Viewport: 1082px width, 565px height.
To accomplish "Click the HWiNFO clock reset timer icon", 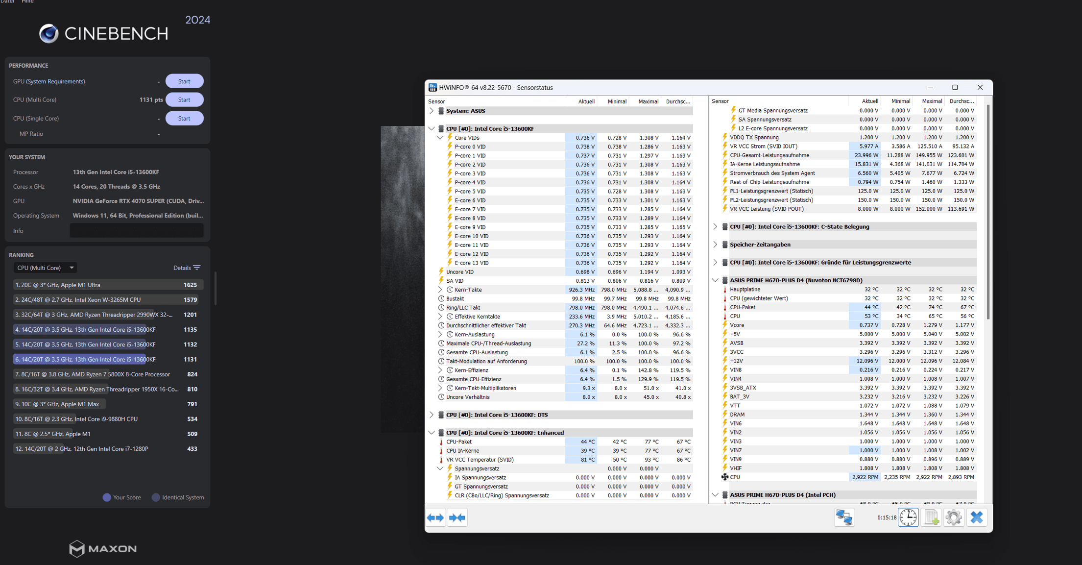I will click(908, 517).
